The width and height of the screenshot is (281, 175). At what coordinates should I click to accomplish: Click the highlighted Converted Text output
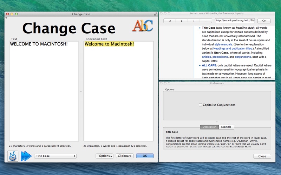click(109, 44)
